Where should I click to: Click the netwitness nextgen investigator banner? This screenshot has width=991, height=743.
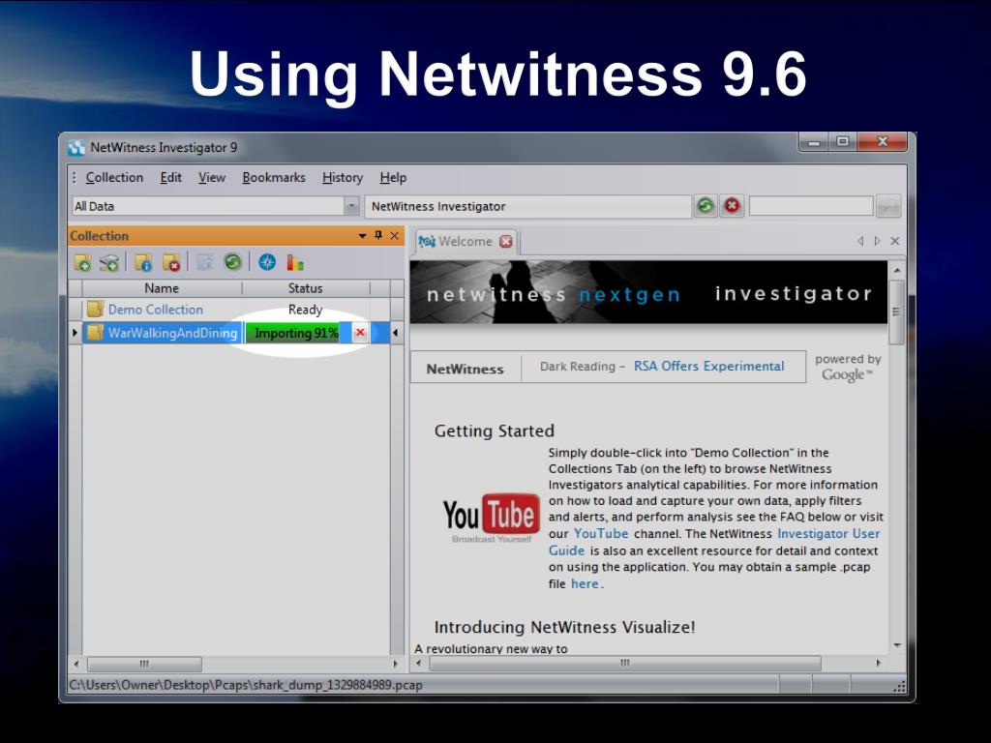649,292
